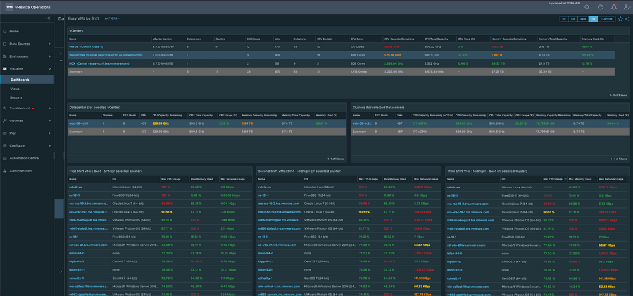Set time range to 24H
The width and height of the screenshot is (633, 296).
[582, 19]
